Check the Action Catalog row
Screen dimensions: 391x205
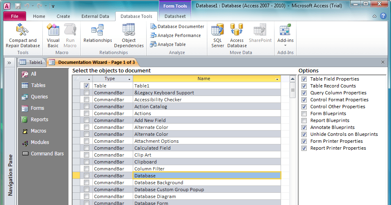[86, 106]
